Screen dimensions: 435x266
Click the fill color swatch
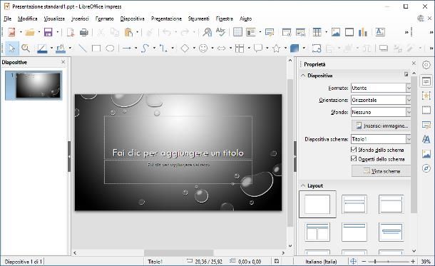pos(61,48)
